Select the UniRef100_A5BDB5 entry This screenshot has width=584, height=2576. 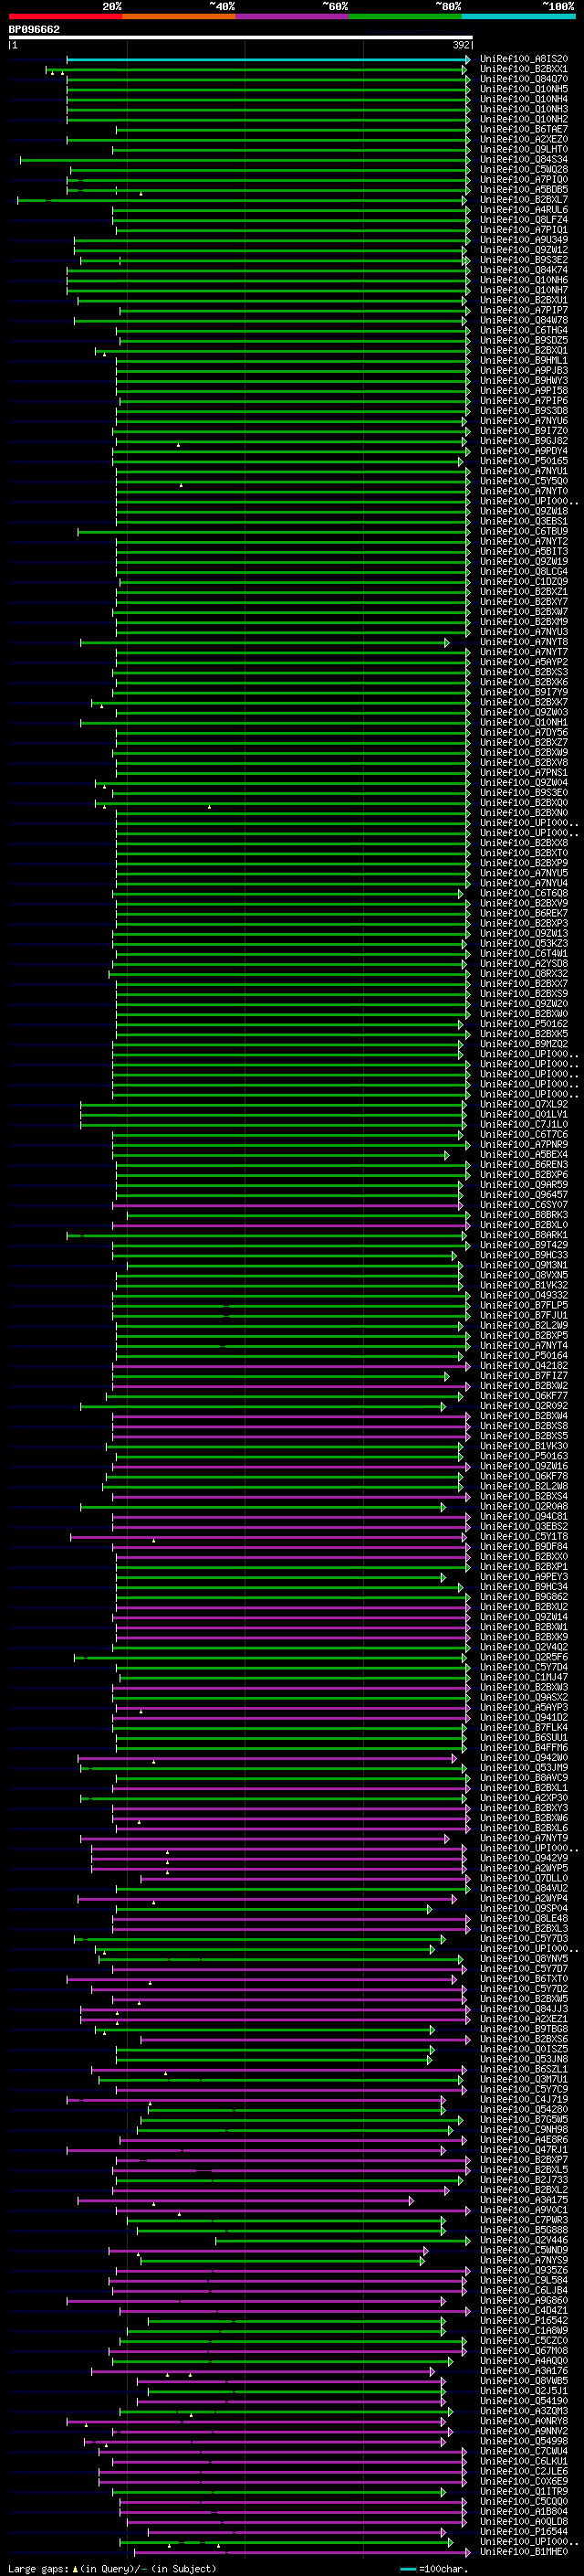point(524,190)
